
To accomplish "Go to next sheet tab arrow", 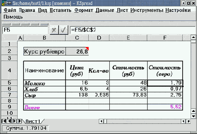I will 14,121.
